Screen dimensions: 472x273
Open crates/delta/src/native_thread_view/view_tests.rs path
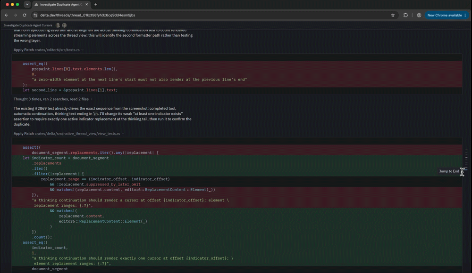click(x=77, y=134)
